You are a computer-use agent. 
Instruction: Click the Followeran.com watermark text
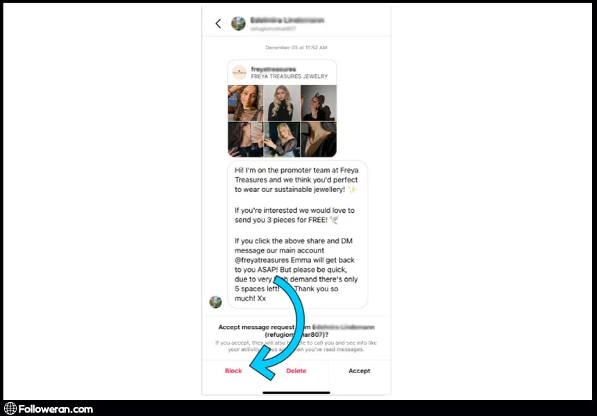click(56, 409)
